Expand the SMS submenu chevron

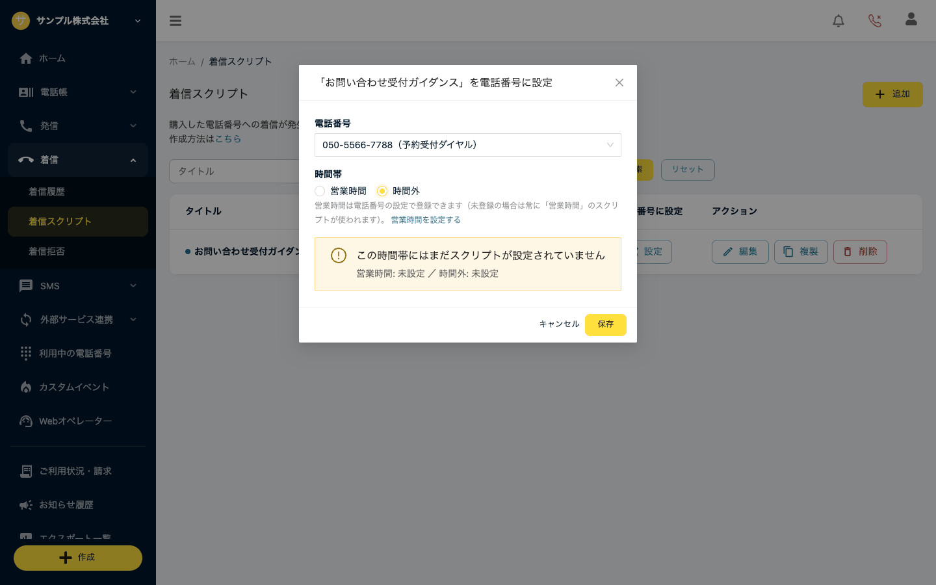[133, 286]
